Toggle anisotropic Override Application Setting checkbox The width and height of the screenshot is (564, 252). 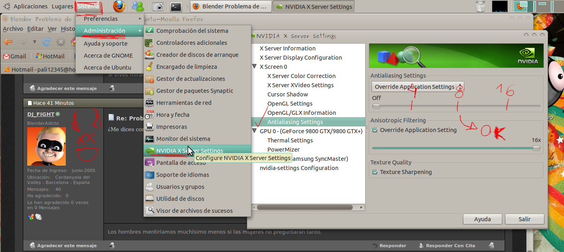375,130
